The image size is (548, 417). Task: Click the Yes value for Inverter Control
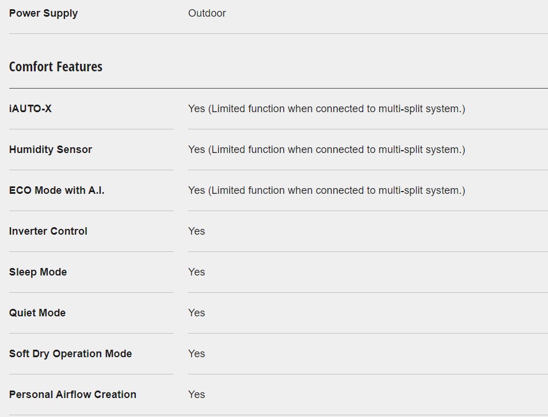pyautogui.click(x=196, y=231)
